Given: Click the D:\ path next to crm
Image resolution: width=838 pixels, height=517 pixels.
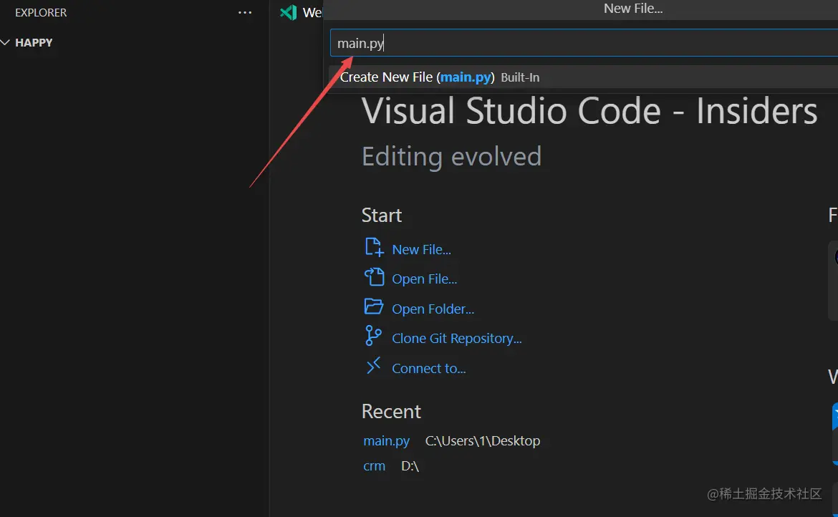Looking at the screenshot, I should 410,465.
